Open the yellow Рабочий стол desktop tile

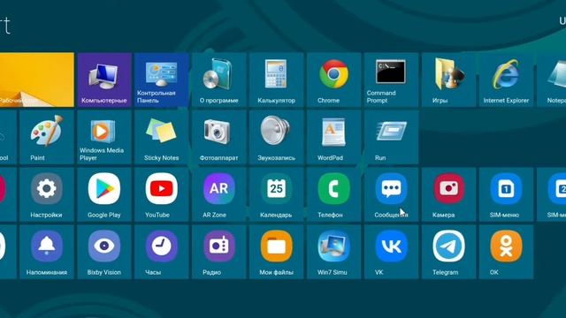click(x=37, y=79)
